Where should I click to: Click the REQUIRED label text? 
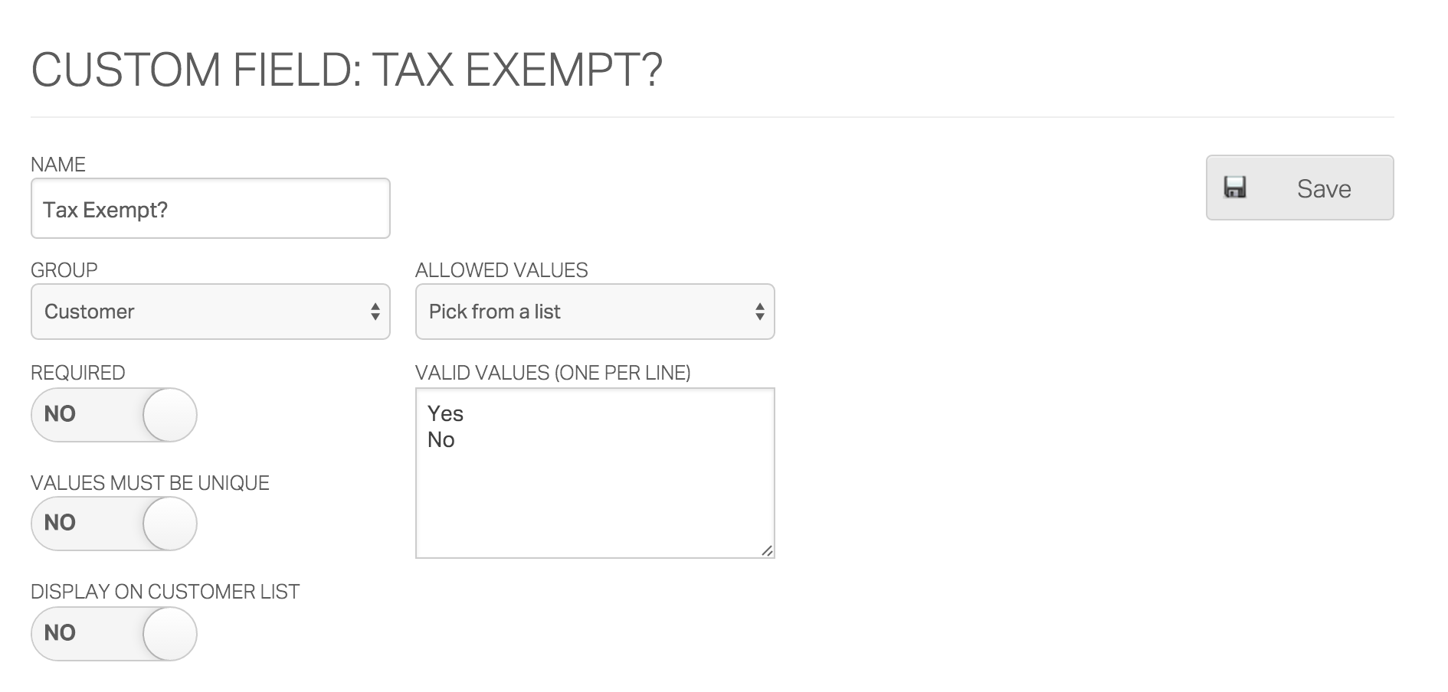[x=78, y=373]
